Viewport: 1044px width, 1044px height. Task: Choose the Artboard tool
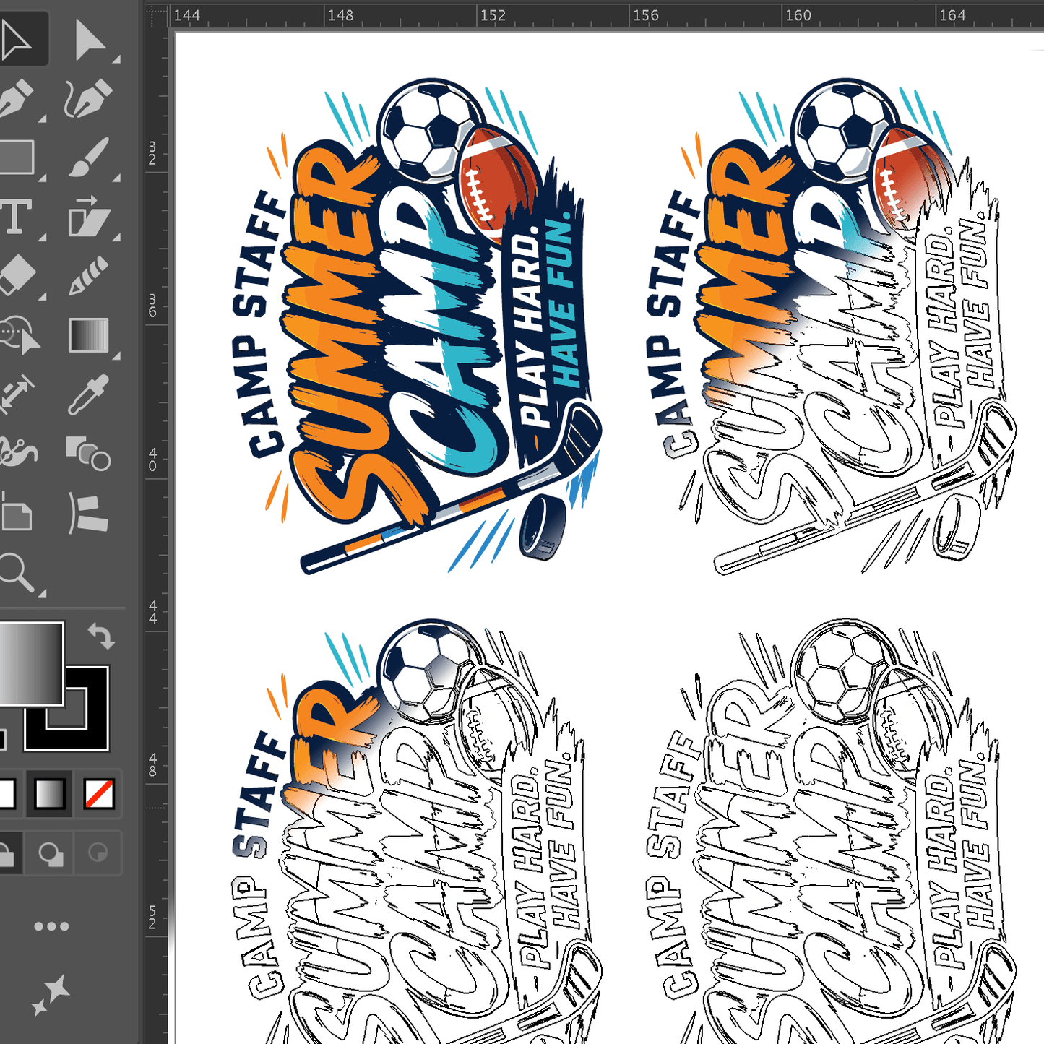click(x=16, y=512)
